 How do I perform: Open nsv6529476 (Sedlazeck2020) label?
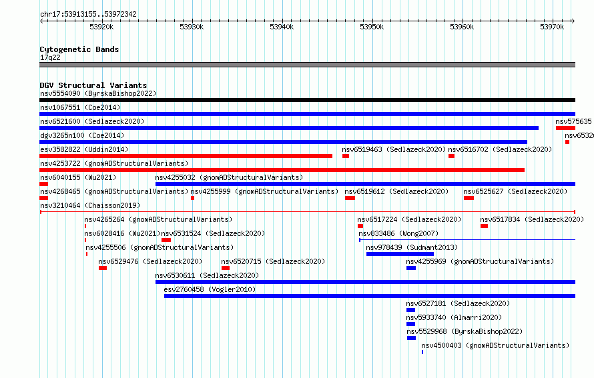[x=150, y=261]
